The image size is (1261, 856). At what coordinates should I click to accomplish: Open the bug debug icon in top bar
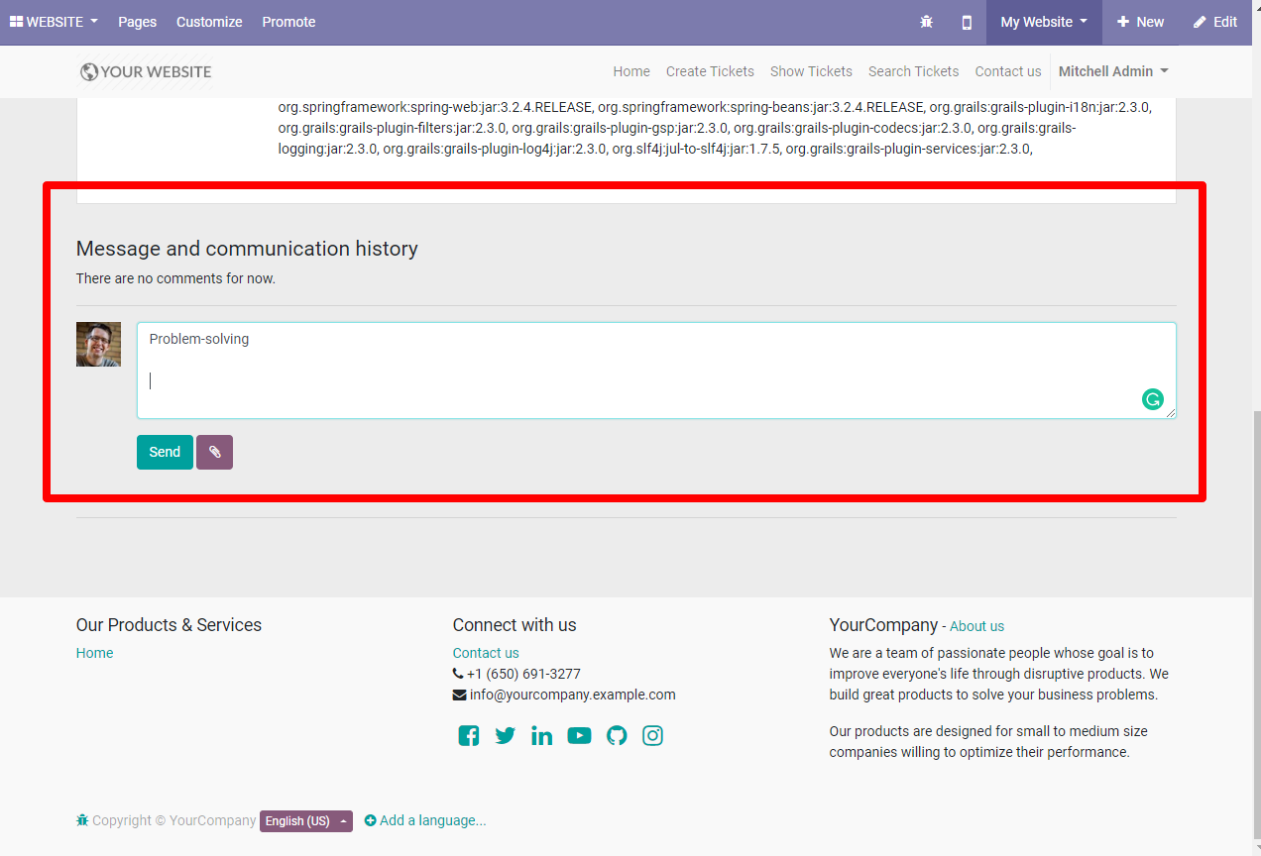click(x=926, y=22)
